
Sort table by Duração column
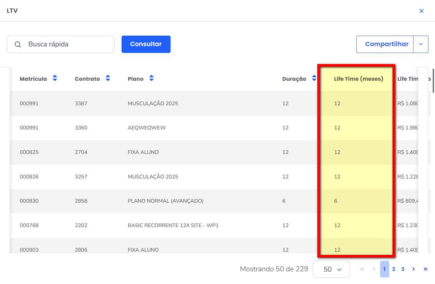(314, 78)
